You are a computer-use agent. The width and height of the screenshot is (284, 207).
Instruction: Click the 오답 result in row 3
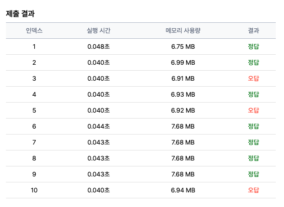tap(253, 78)
